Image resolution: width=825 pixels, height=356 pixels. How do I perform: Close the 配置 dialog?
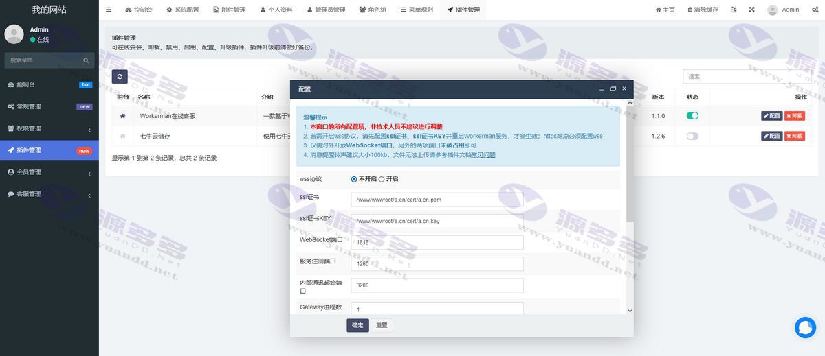pyautogui.click(x=624, y=89)
